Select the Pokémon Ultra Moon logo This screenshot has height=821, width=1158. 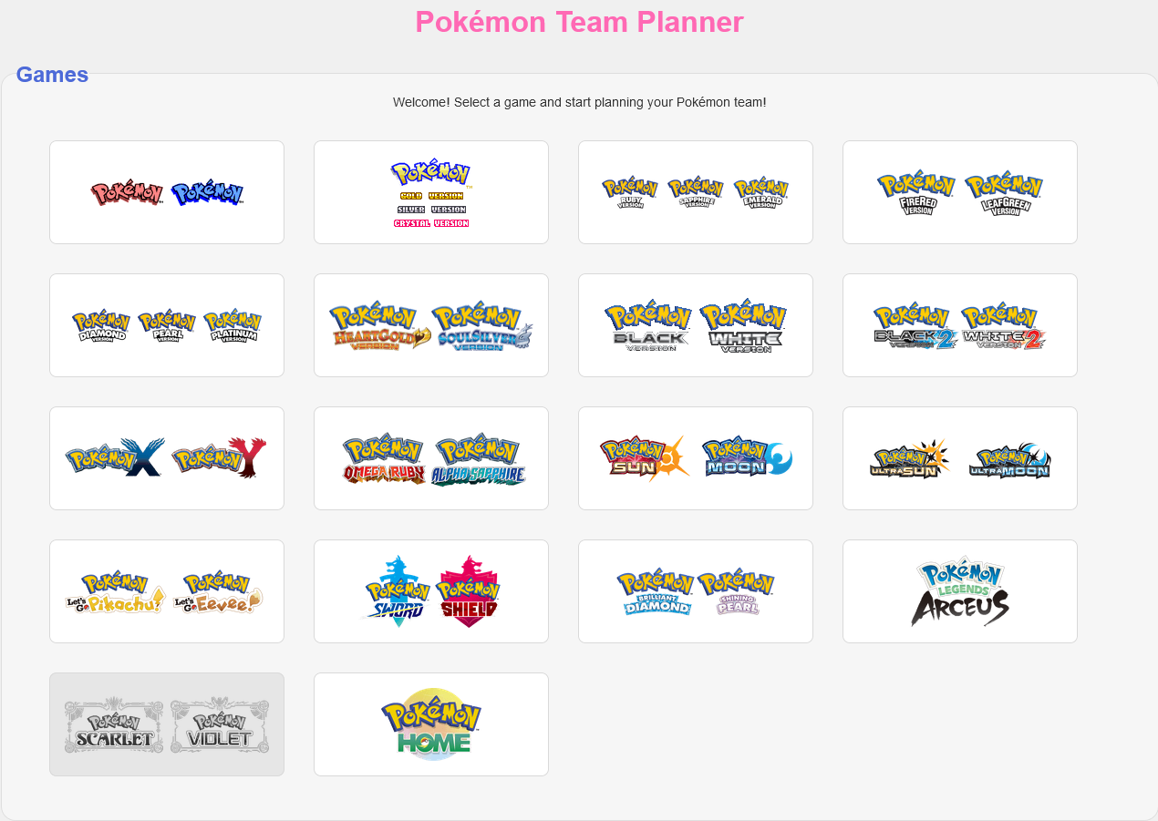tap(1009, 460)
